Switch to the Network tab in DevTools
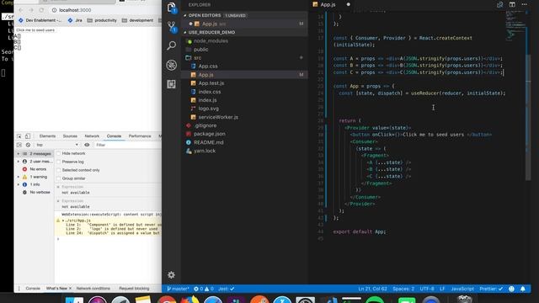 [92, 136]
